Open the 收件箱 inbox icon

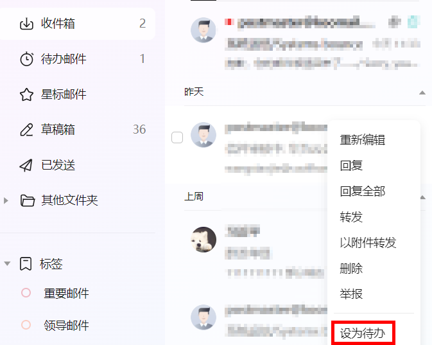coord(26,24)
